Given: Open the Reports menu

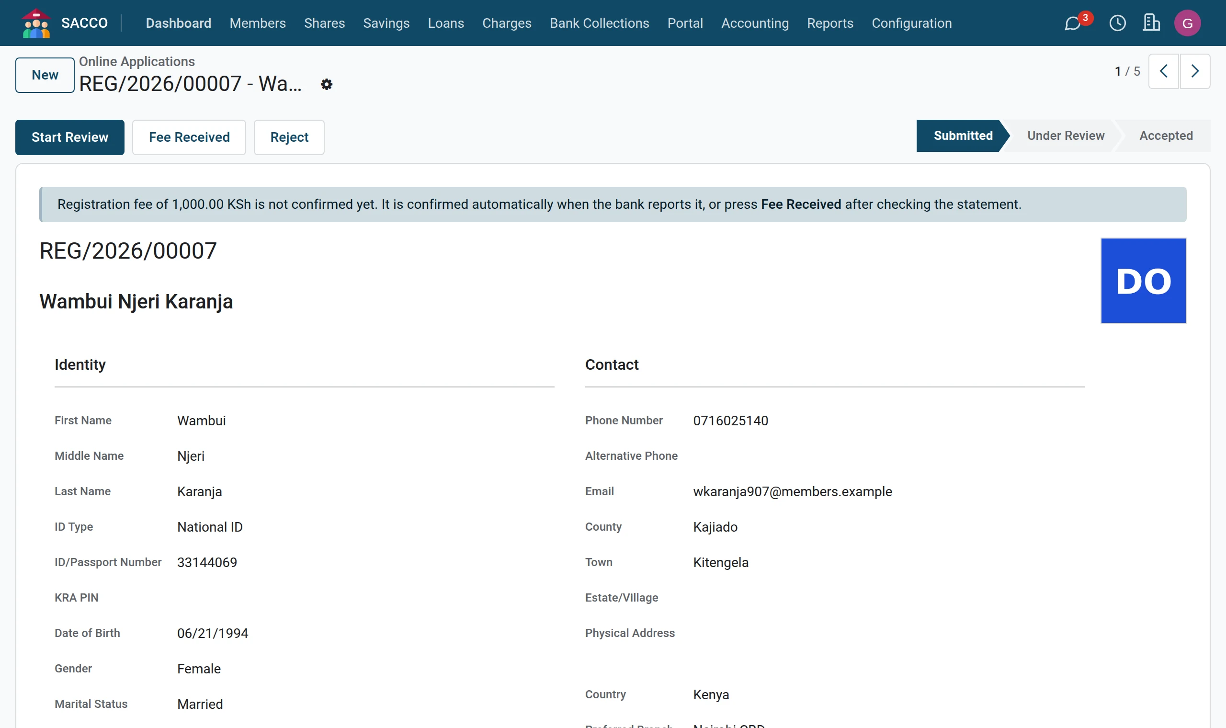Looking at the screenshot, I should click(x=830, y=23).
